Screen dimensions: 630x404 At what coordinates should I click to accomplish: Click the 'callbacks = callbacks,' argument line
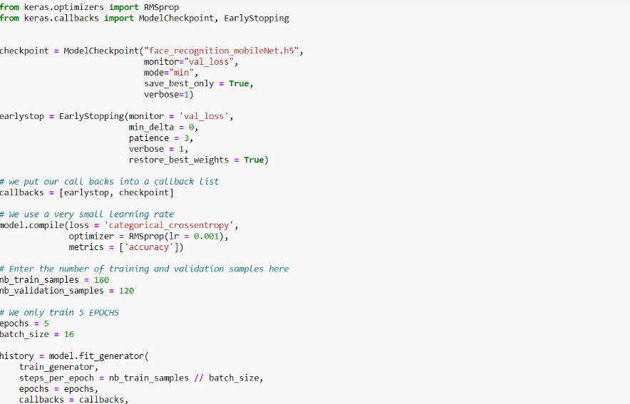(73, 400)
